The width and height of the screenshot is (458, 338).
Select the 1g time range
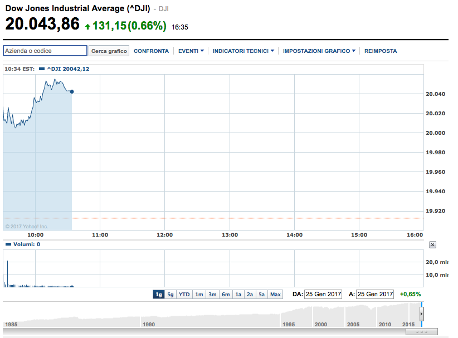tap(159, 294)
